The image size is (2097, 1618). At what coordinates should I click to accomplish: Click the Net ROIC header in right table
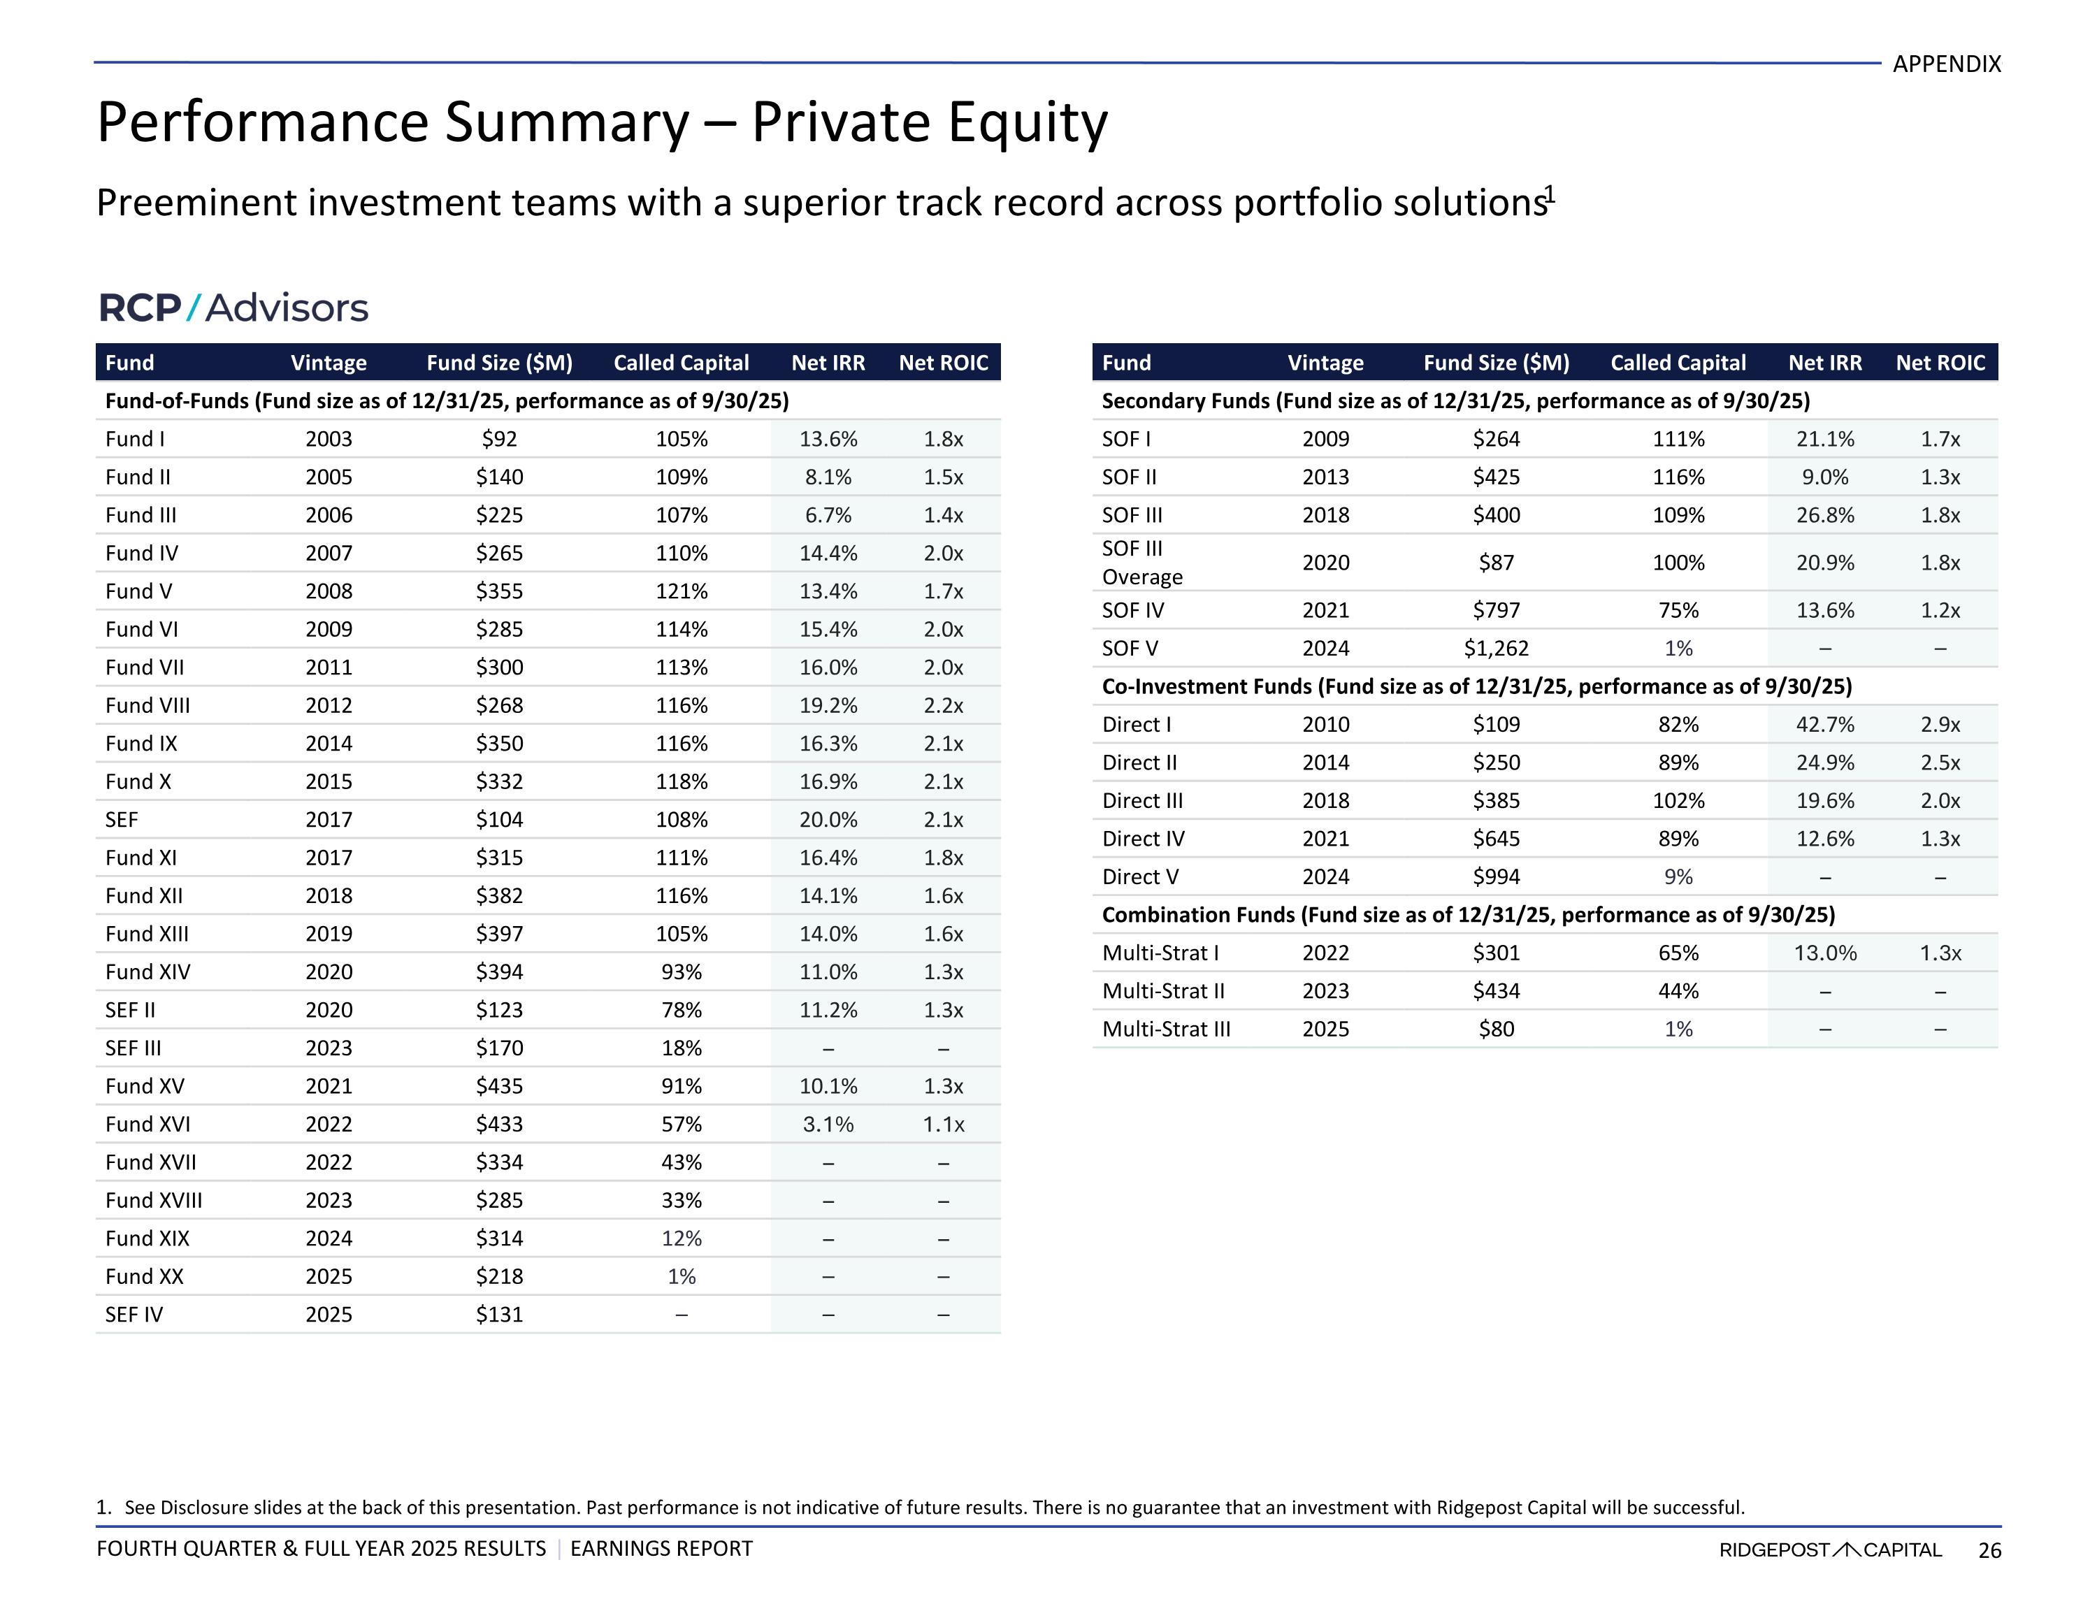[x=1940, y=363]
